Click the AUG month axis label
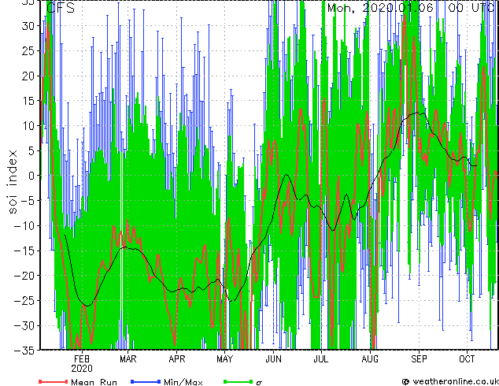 coord(370,359)
